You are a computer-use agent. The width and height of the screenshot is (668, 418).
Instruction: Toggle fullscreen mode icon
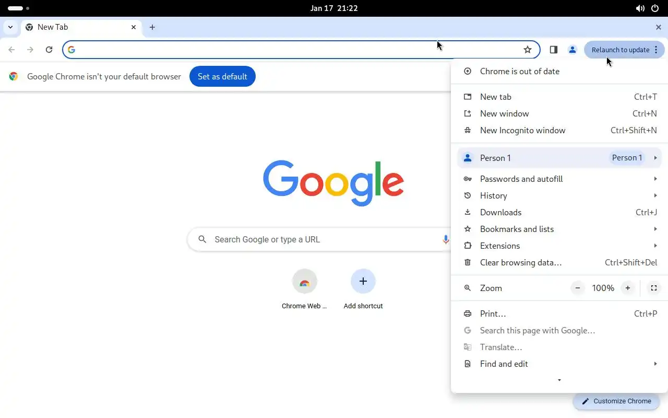pyautogui.click(x=653, y=288)
